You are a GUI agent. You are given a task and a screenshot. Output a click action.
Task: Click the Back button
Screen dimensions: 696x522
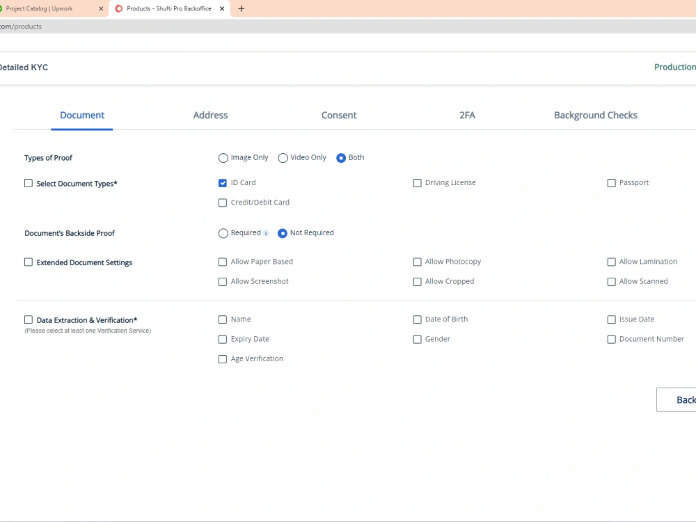pyautogui.click(x=684, y=400)
